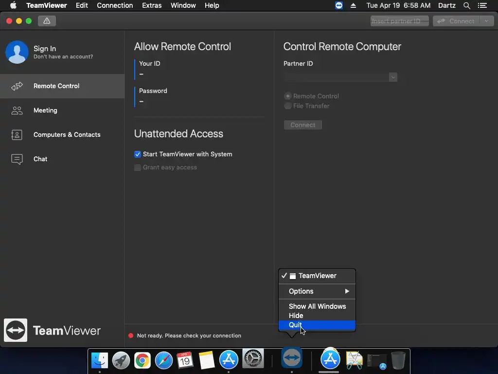Open the Help menu
Image resolution: width=498 pixels, height=374 pixels.
[x=212, y=5]
